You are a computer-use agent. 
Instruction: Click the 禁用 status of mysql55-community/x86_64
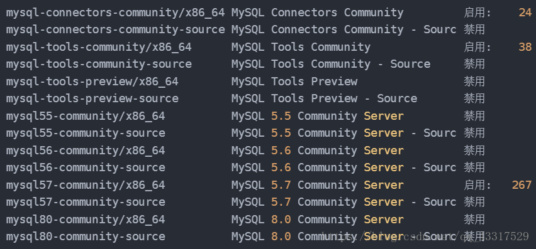pos(474,116)
